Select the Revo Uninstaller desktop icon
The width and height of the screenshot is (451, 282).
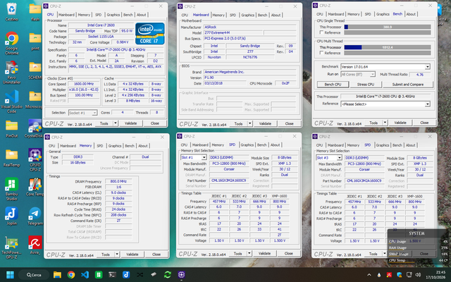click(x=11, y=72)
